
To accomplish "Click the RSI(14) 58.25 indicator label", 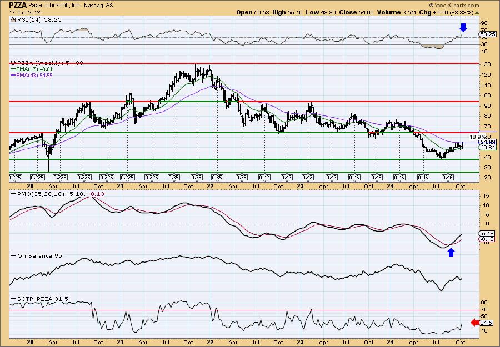I will pos(38,20).
